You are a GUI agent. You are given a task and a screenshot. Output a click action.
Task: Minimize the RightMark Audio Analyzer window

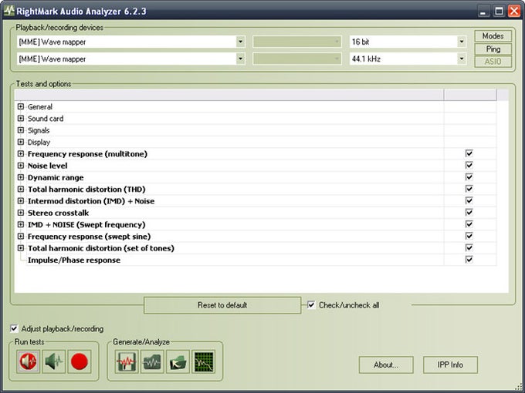(x=483, y=11)
